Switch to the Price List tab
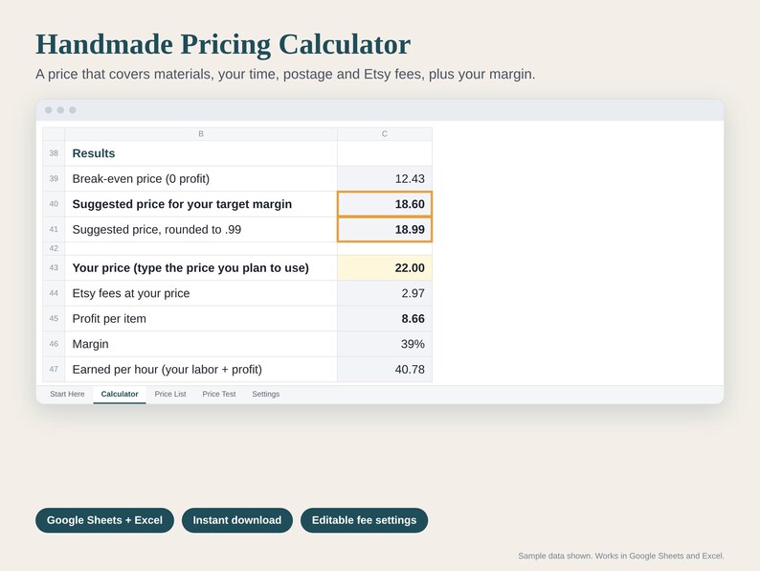The image size is (760, 571). click(x=170, y=394)
